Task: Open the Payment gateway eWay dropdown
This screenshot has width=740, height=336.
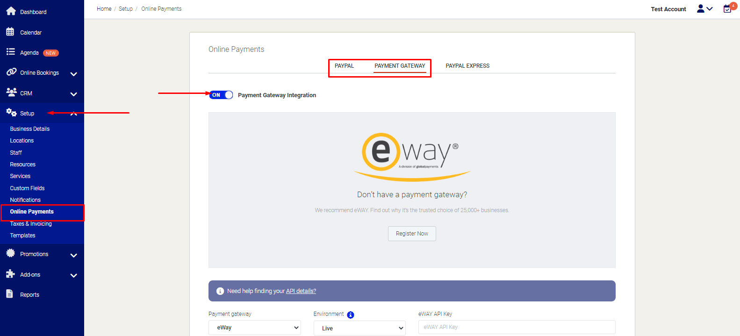Action: (x=255, y=328)
